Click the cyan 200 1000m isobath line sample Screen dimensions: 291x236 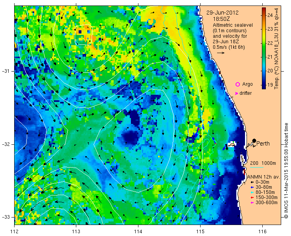257,167
